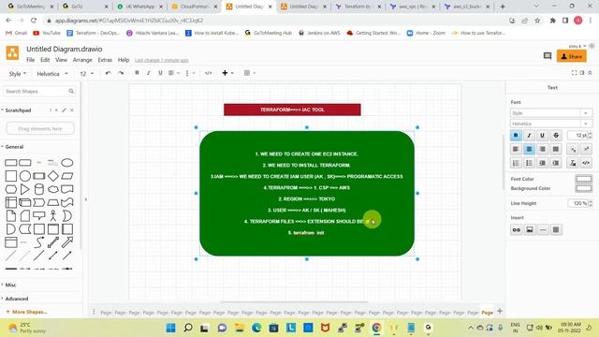
Task: Select the block arrow shape
Action: (67, 242)
